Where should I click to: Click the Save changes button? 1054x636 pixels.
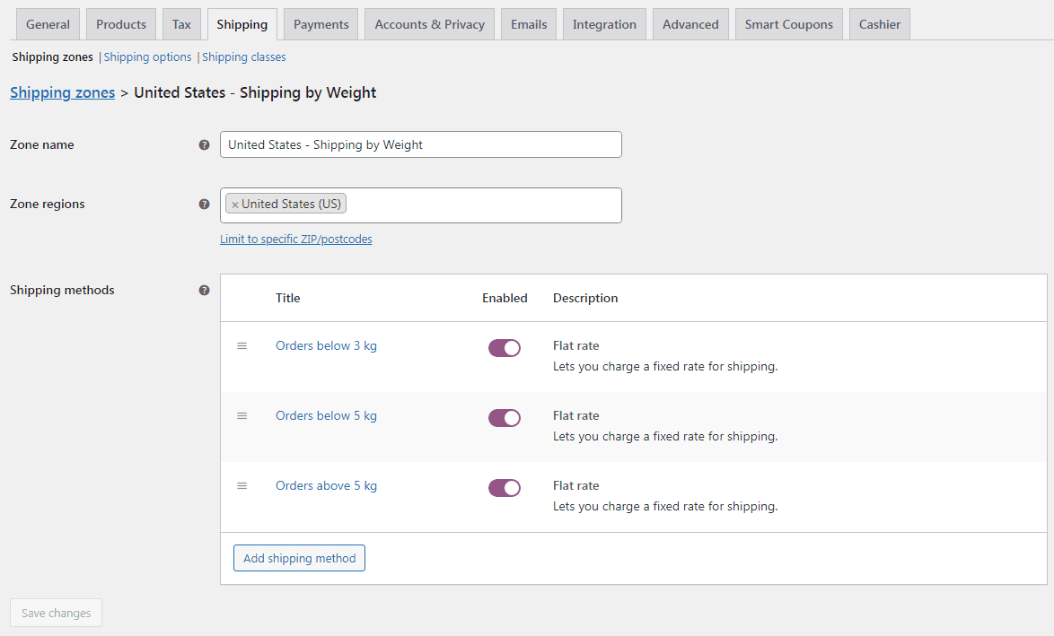tap(56, 613)
